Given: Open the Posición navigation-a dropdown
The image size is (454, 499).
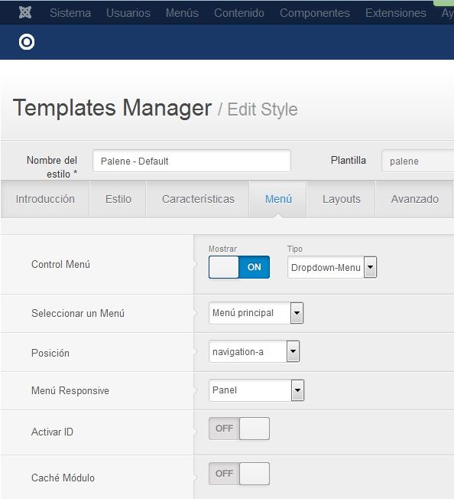Looking at the screenshot, I should (x=255, y=351).
